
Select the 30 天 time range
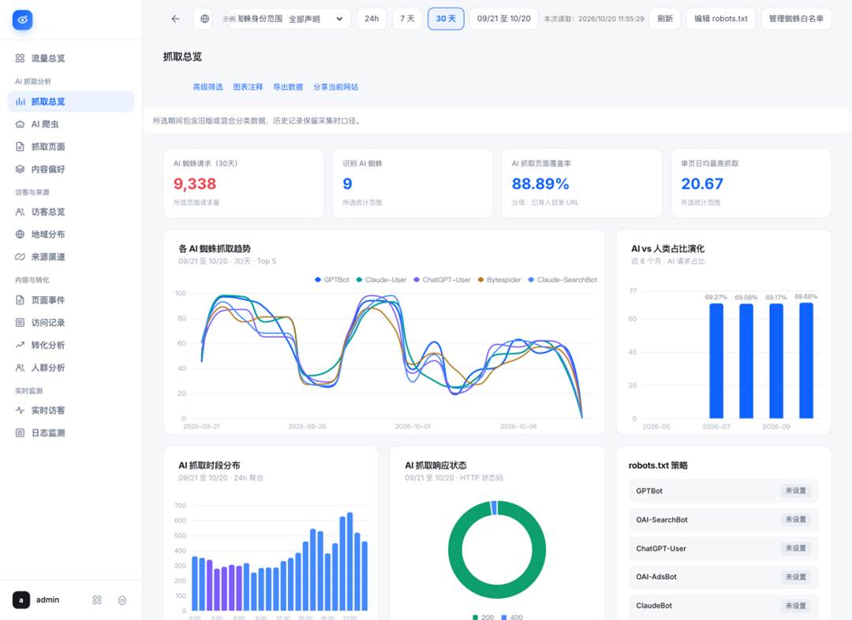pos(446,19)
